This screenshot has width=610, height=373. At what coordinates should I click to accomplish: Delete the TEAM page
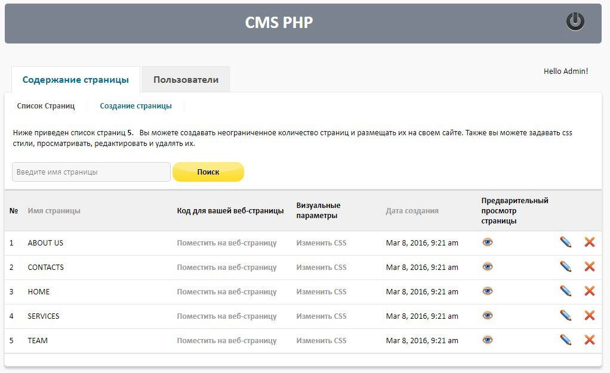[590, 340]
